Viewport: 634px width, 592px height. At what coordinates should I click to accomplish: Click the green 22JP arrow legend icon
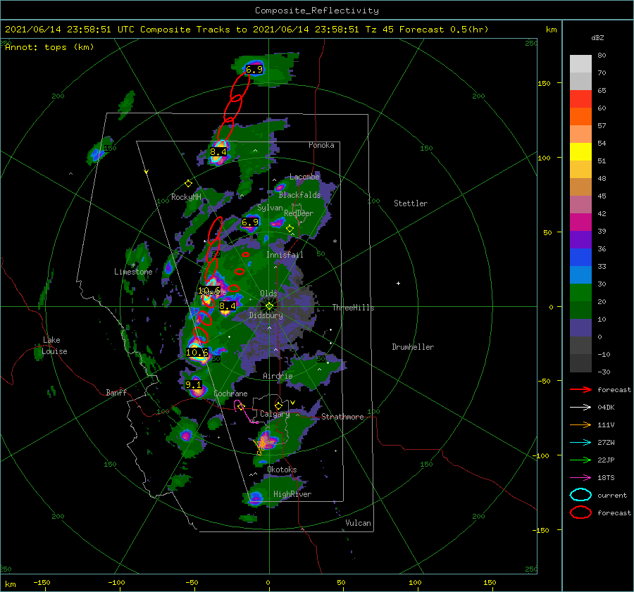click(x=580, y=460)
